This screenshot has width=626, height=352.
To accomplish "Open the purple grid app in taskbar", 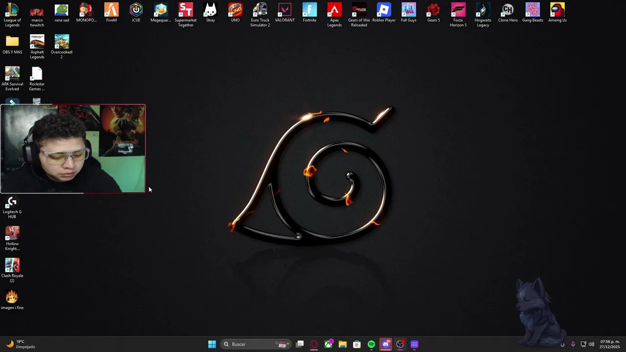I will coord(414,344).
